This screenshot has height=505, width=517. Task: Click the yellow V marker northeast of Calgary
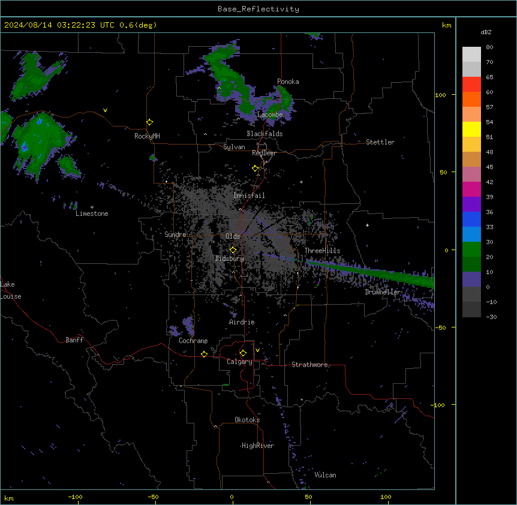(257, 350)
